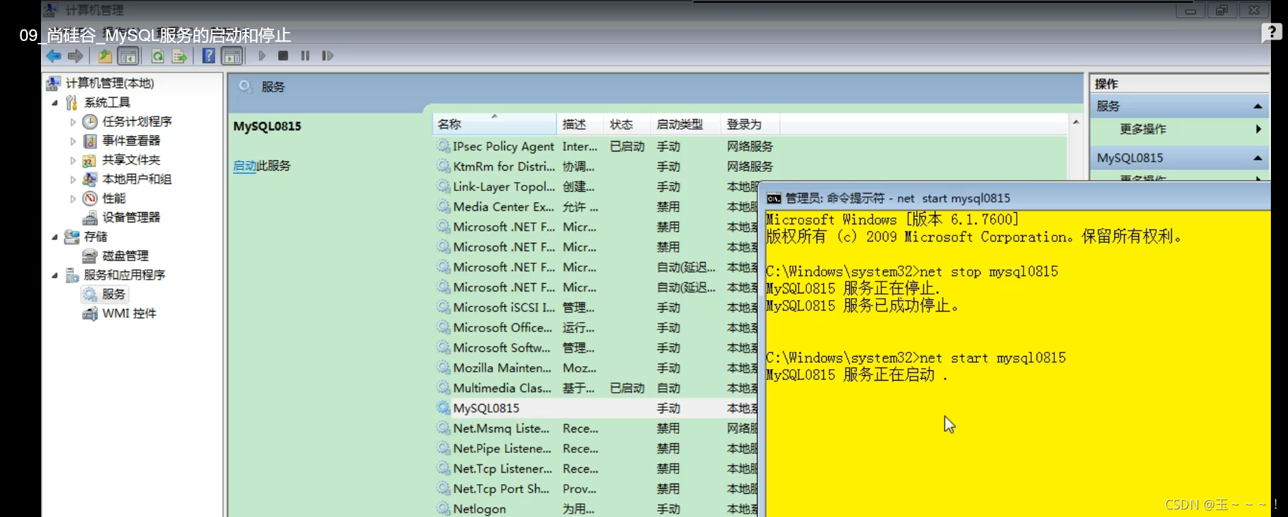Toggle the show/hide action pane icon
The width and height of the screenshot is (1288, 517).
tap(232, 56)
